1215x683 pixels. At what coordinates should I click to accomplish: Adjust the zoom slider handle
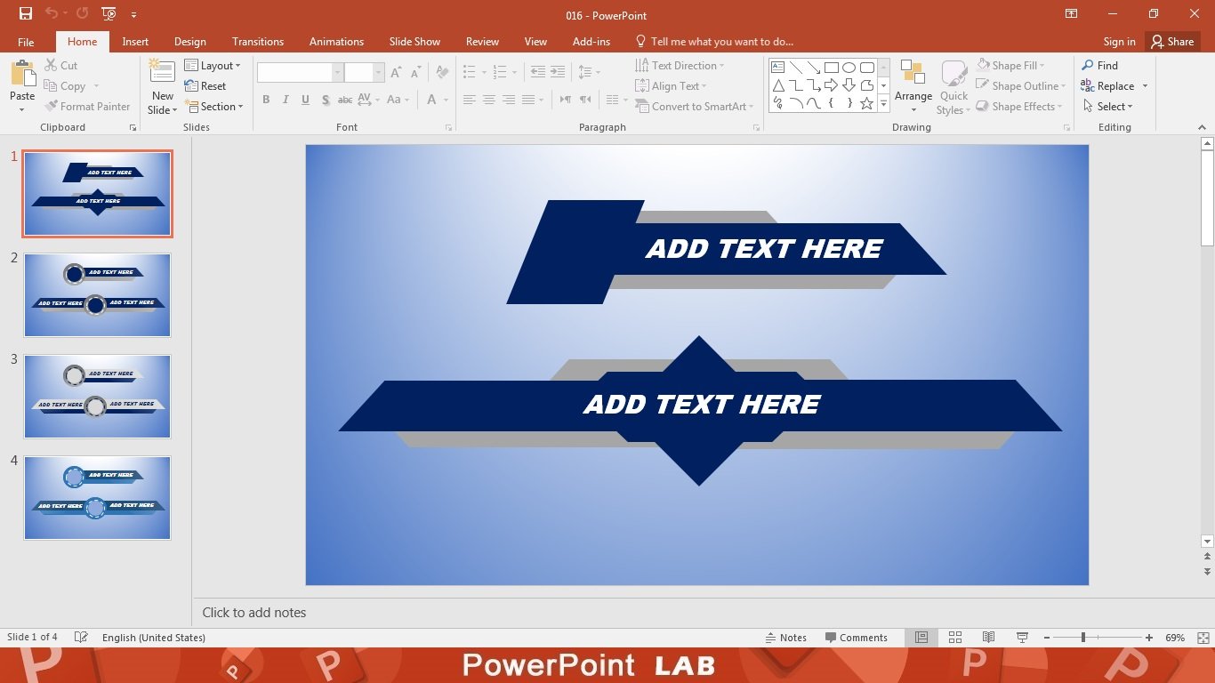pyautogui.click(x=1082, y=638)
